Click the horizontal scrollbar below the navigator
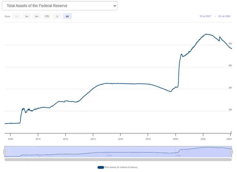This screenshot has height=172, width=237. click(118, 159)
